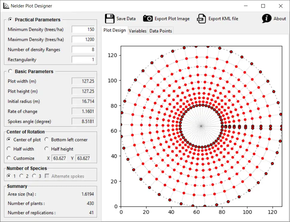This screenshot has width=290, height=222.
Task: Click the Rectangularity input field
Action: coord(83,60)
